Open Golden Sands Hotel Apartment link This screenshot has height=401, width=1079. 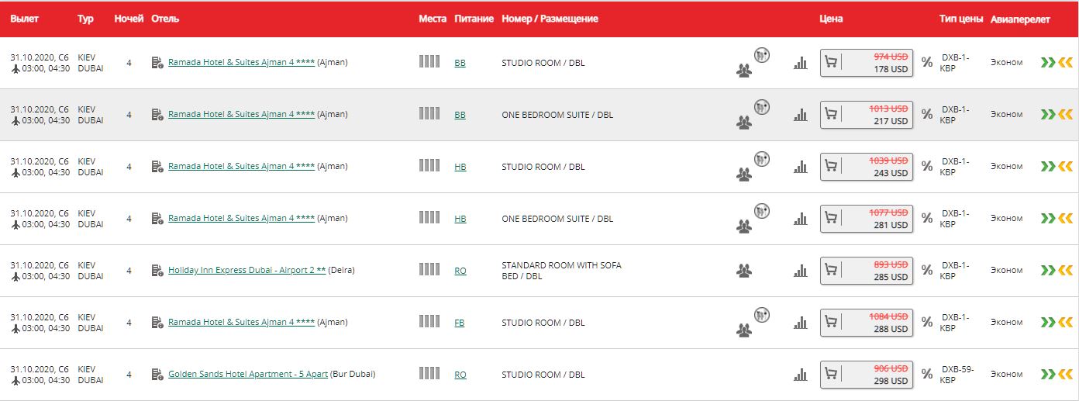(x=248, y=375)
